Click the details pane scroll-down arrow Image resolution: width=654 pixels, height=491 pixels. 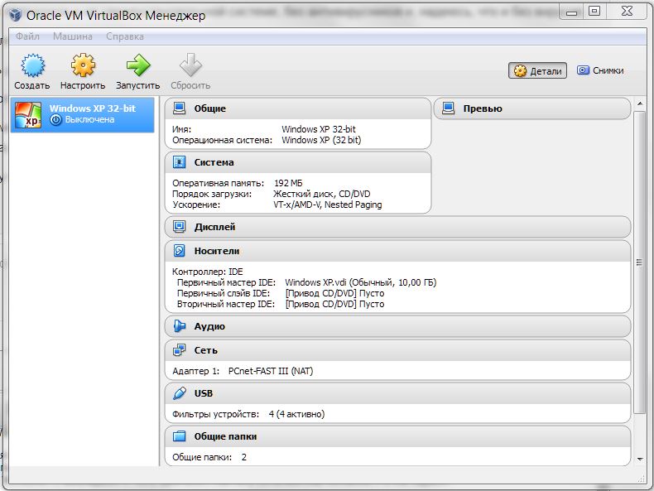[x=640, y=460]
